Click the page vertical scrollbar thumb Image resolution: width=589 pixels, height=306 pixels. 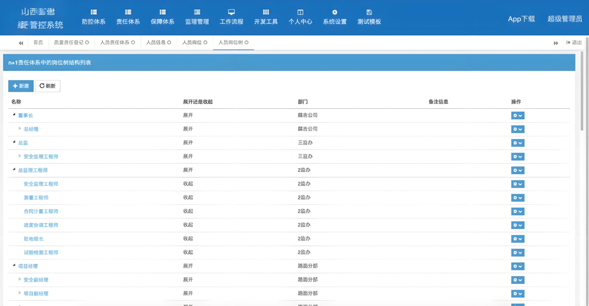point(582,91)
